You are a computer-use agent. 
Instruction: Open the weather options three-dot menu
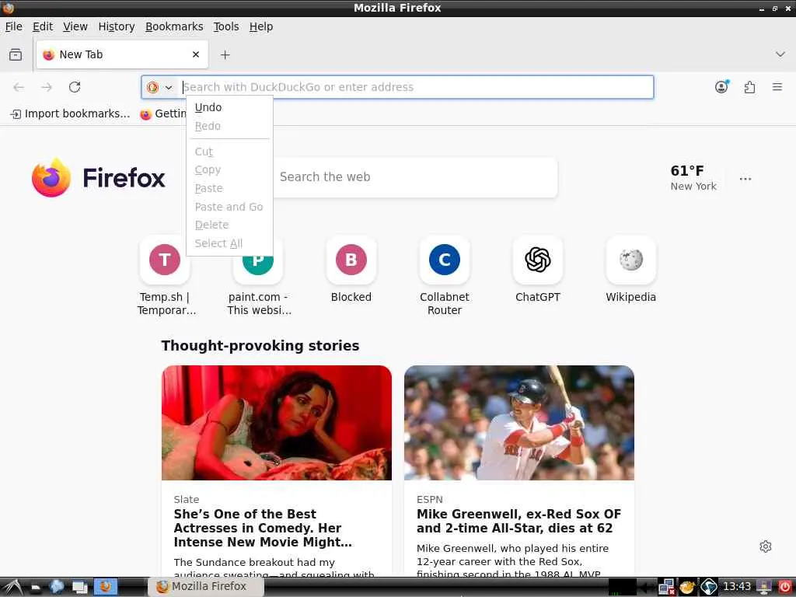(x=745, y=179)
